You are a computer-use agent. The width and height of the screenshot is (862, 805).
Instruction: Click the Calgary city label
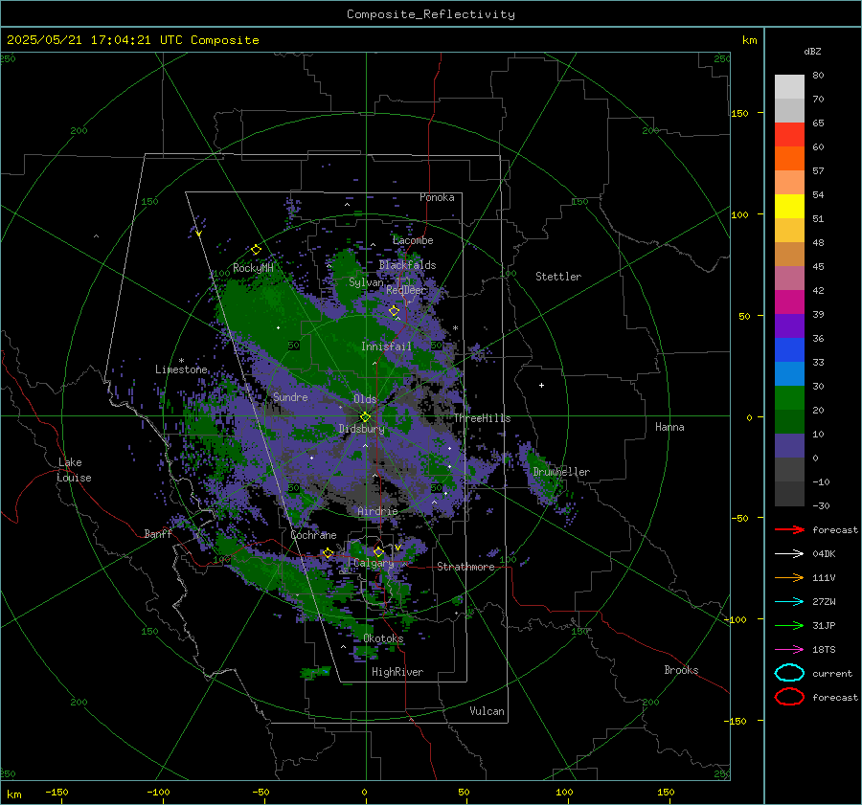374,563
